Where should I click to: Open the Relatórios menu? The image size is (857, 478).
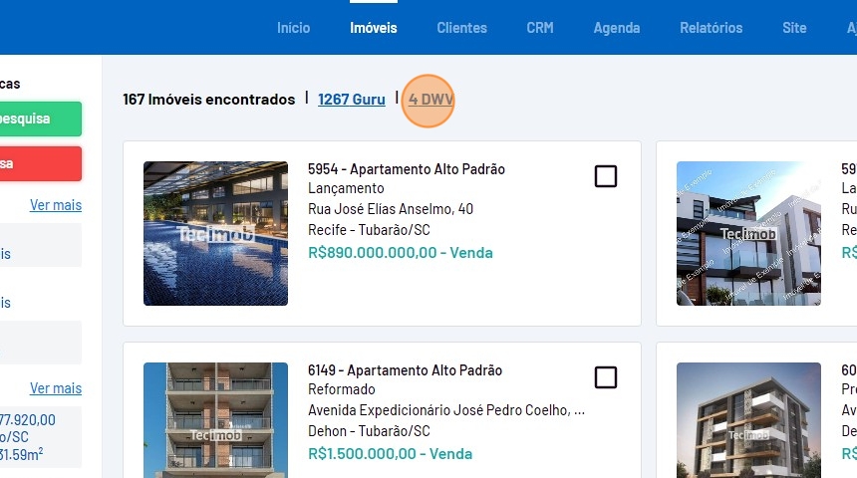(x=711, y=28)
